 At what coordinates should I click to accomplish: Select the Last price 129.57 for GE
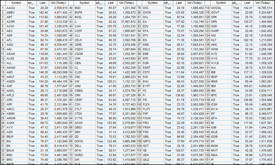(179, 150)
